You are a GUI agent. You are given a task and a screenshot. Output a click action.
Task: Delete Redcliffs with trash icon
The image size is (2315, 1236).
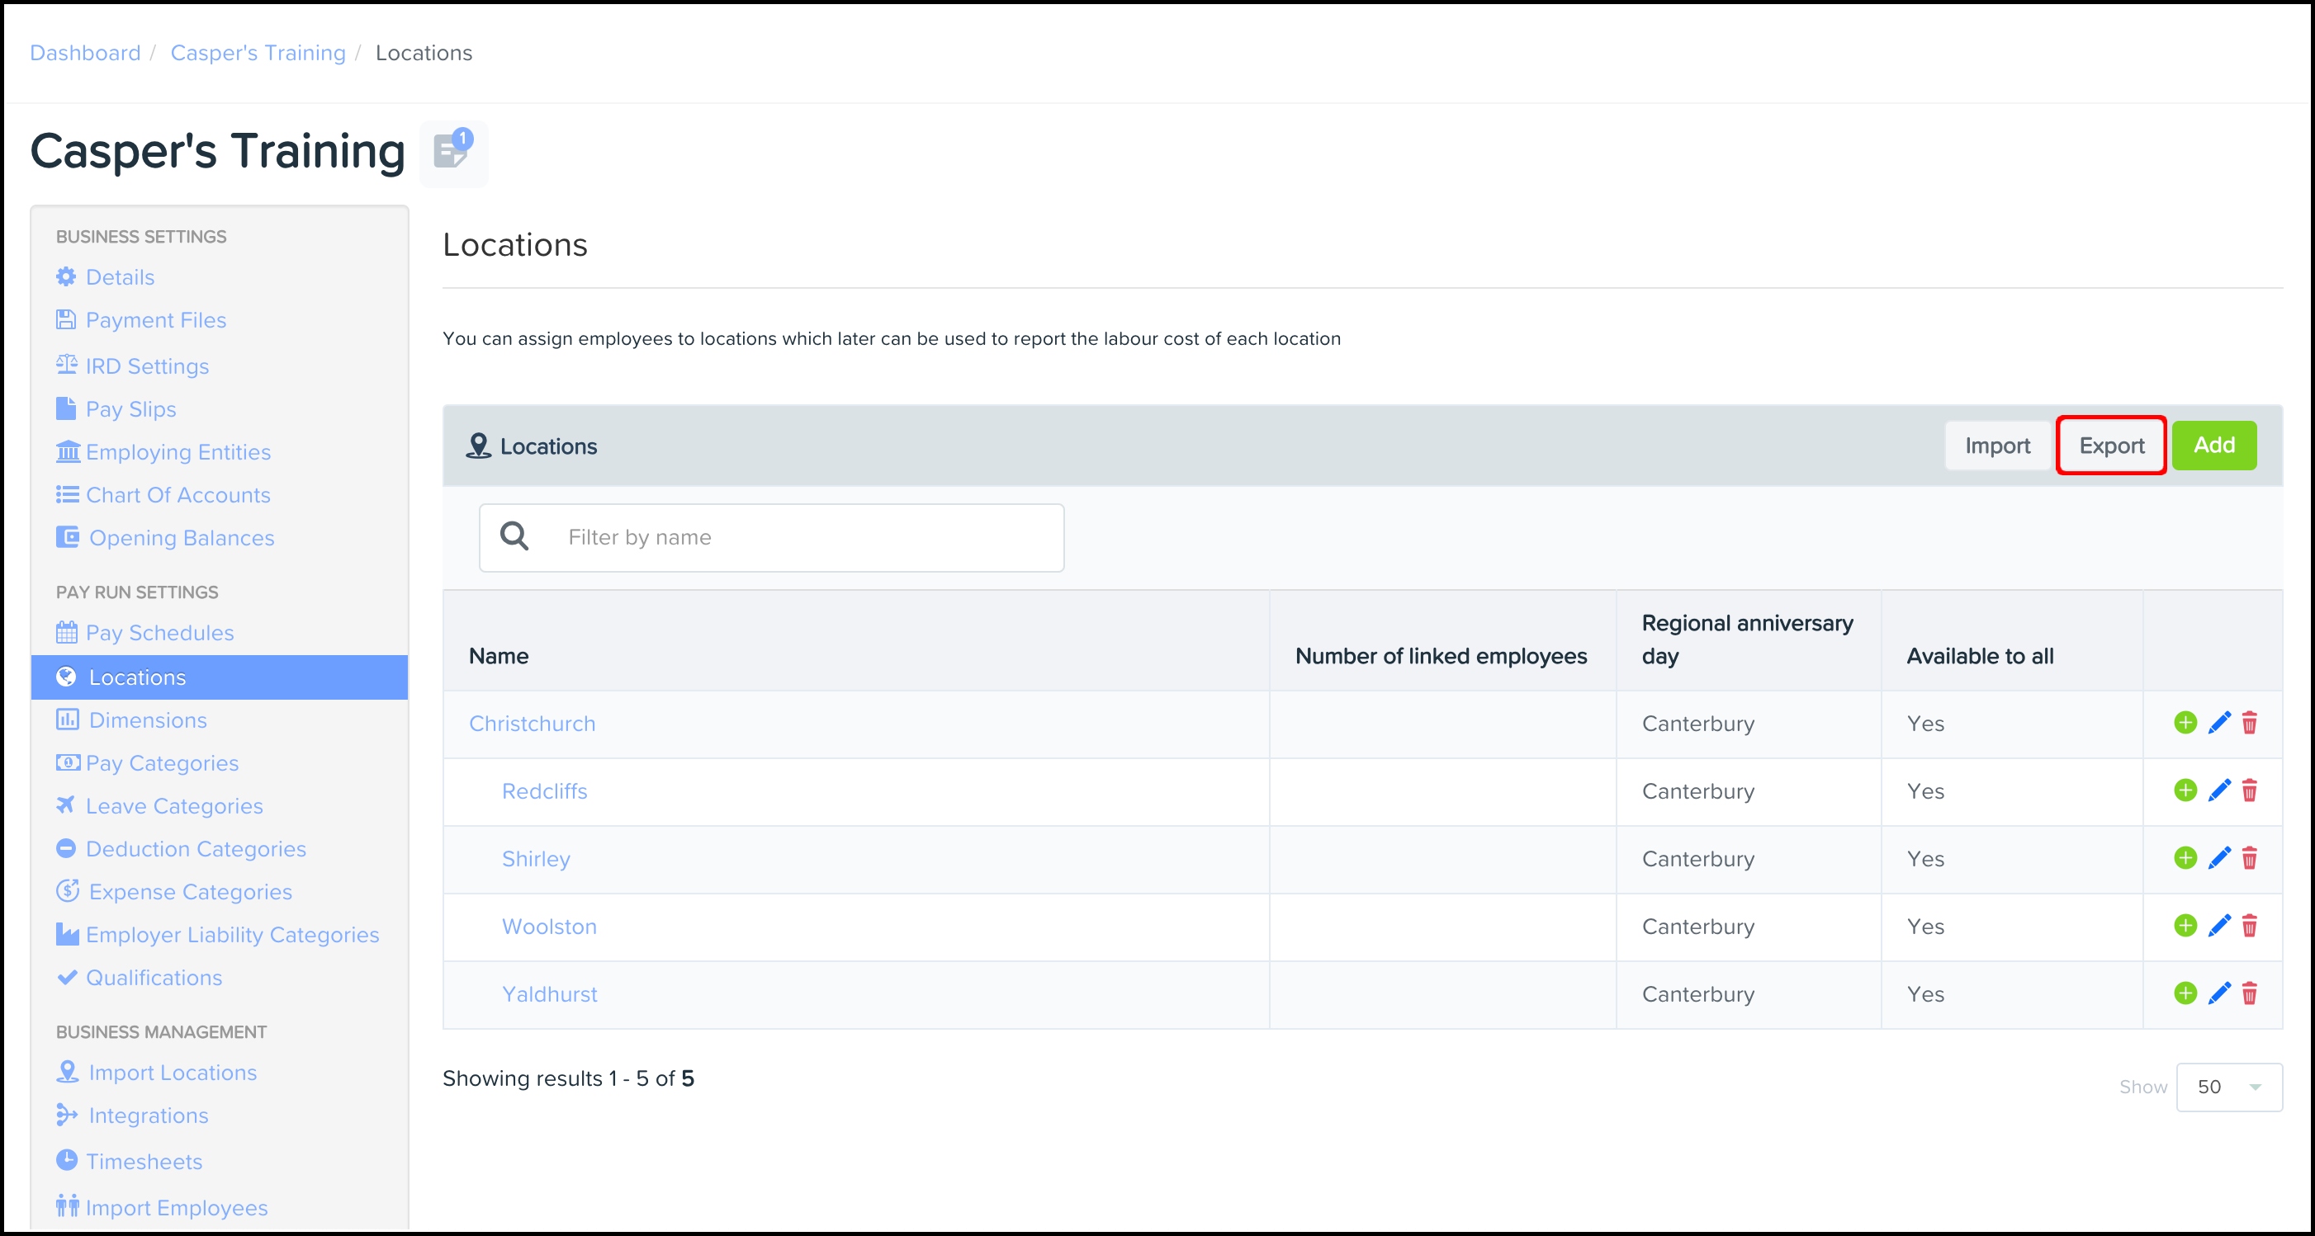[x=2248, y=790]
